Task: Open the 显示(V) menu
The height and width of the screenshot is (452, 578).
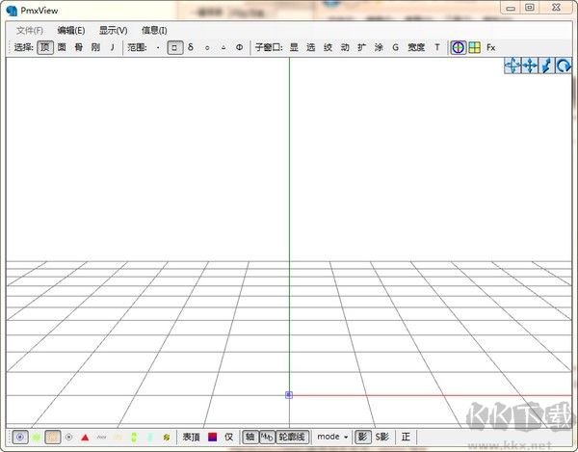Action: pos(113,30)
